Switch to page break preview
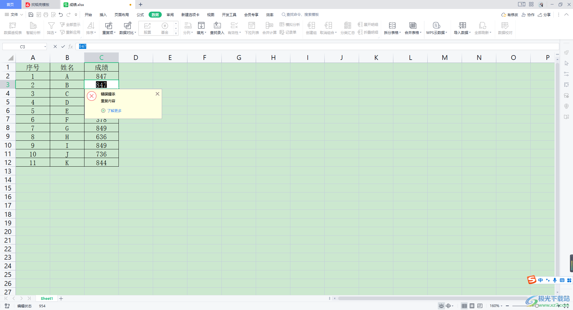Image resolution: width=573 pixels, height=310 pixels. [x=480, y=306]
